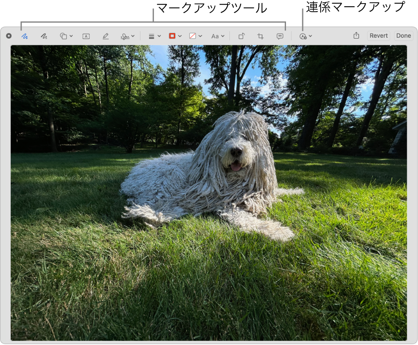Click the red Border Color swatch
Viewport: 418px width, 345px height.
(x=172, y=36)
